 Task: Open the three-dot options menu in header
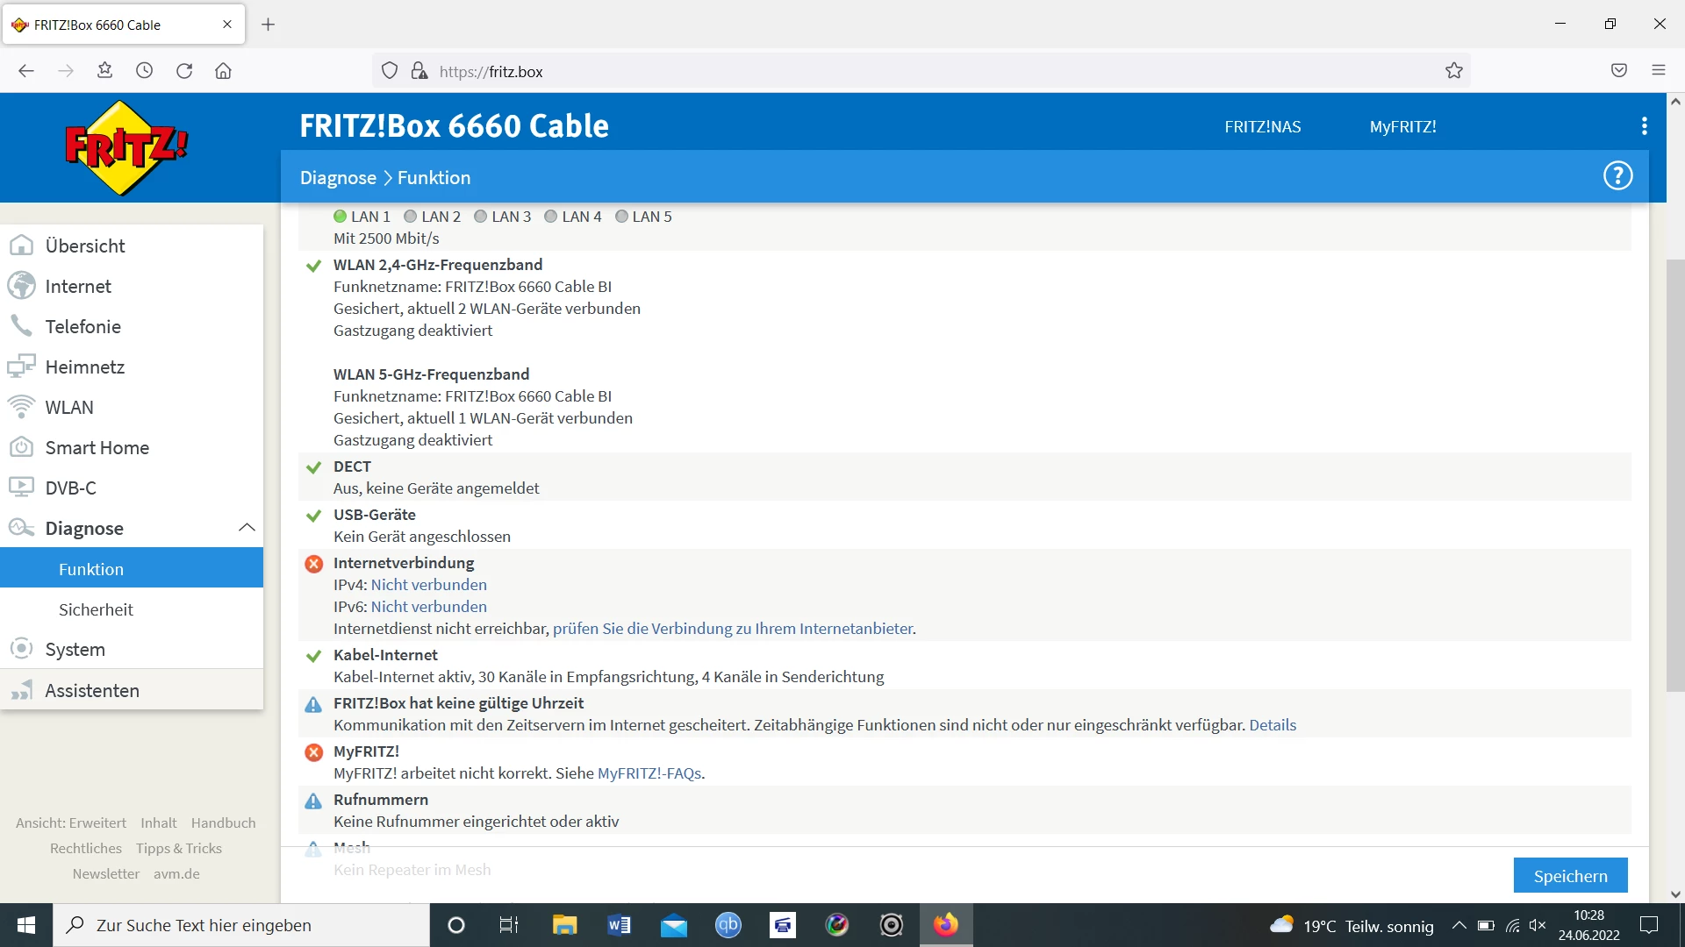pyautogui.click(x=1644, y=126)
